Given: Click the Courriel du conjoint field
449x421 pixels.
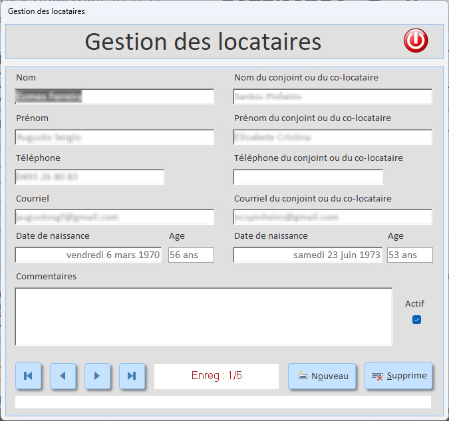Looking at the screenshot, I should [x=333, y=217].
